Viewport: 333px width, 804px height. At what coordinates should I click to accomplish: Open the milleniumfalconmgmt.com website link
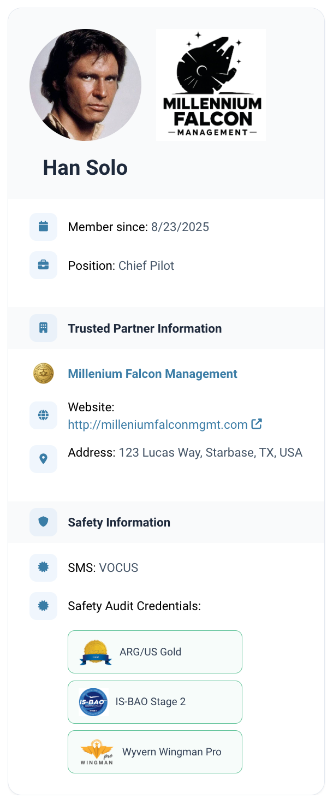click(158, 424)
